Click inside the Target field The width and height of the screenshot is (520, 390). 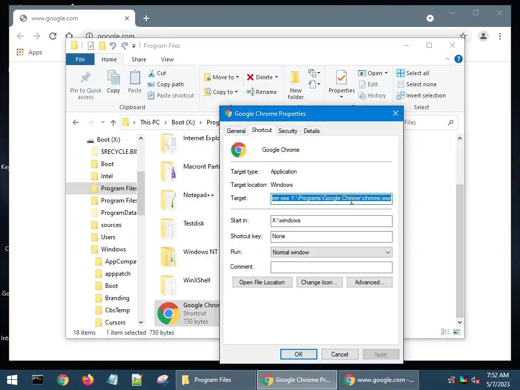pyautogui.click(x=331, y=199)
